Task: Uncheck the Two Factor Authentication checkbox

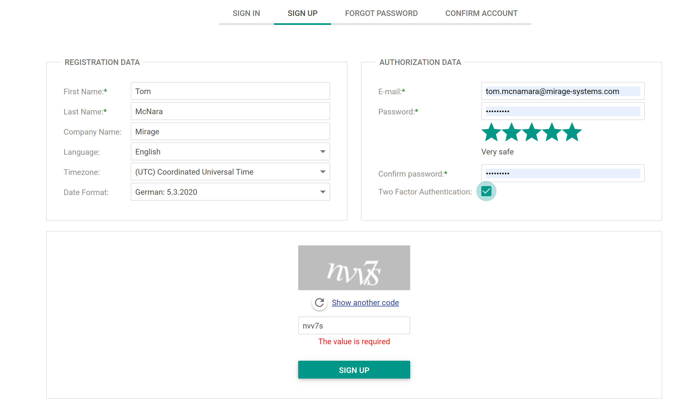Action: pos(486,191)
